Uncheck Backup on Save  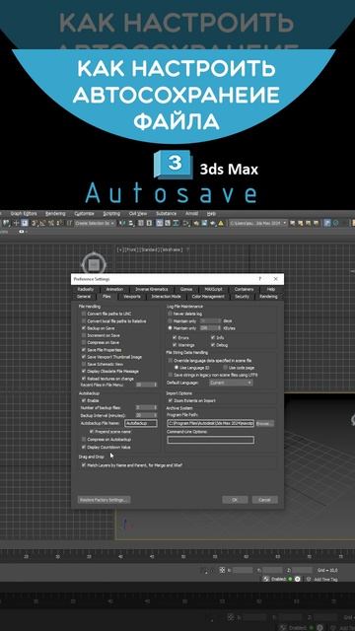[x=84, y=328]
